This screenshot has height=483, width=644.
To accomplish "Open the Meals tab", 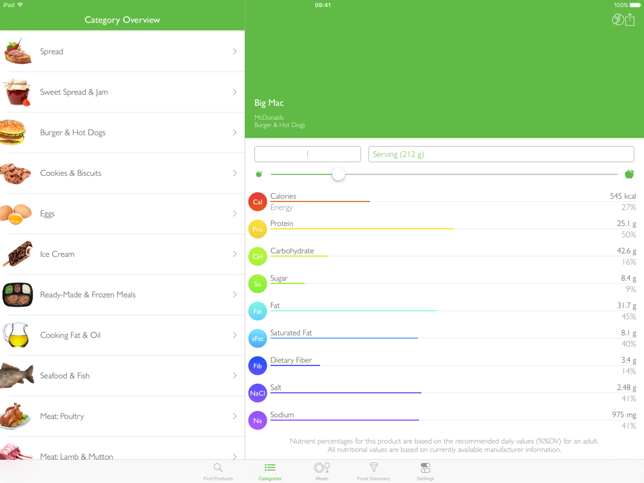I will point(322,471).
